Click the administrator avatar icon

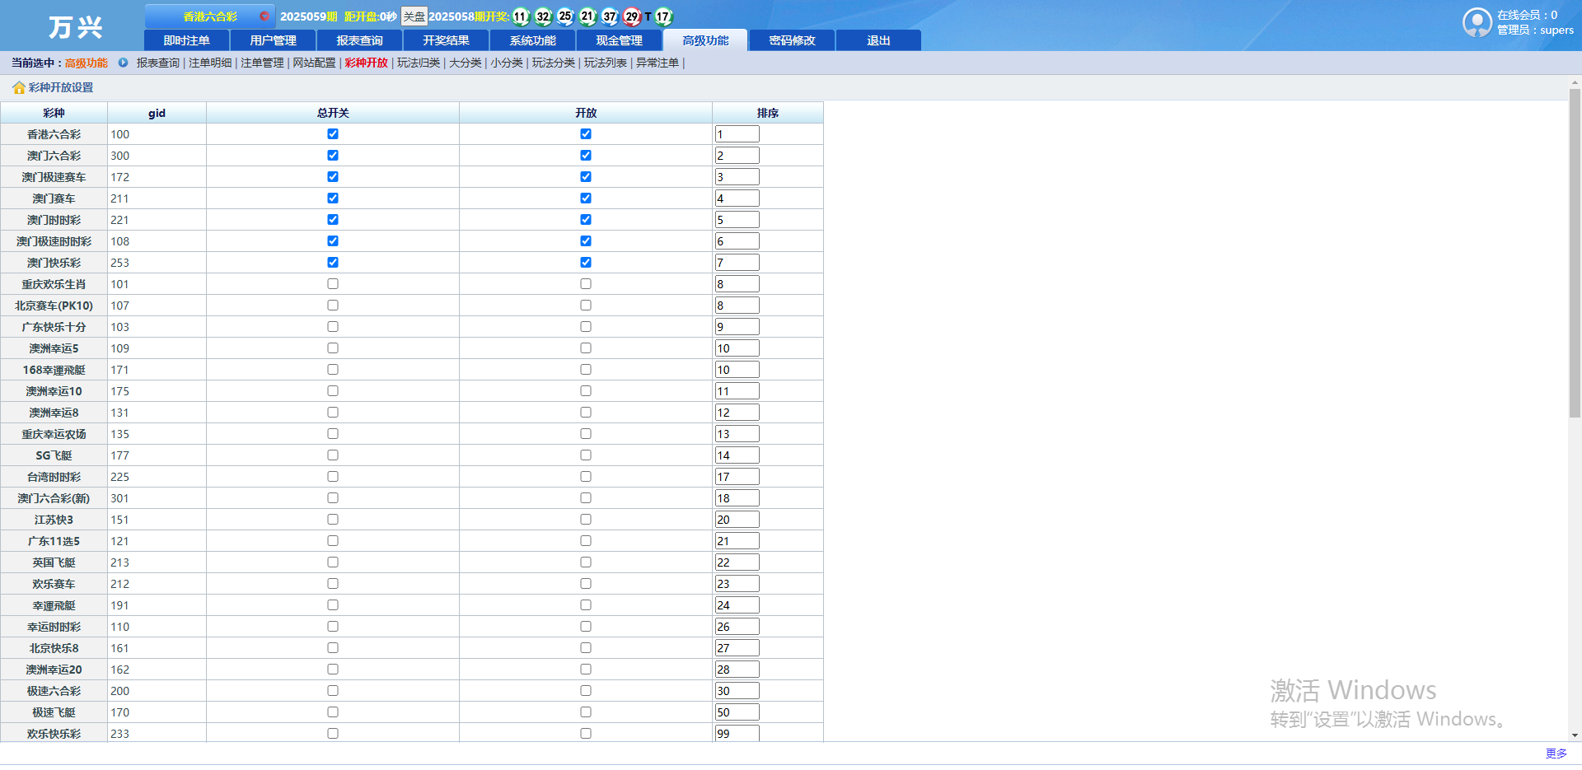pos(1477,22)
